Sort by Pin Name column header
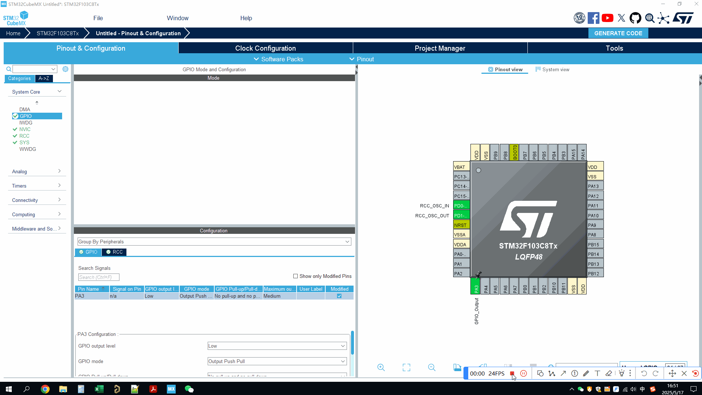 [x=92, y=289]
